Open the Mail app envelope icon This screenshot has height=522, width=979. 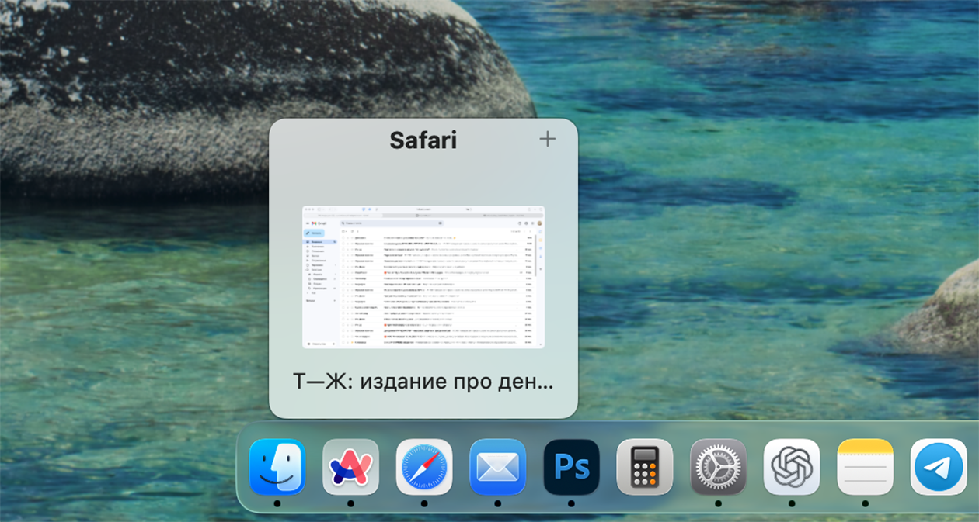pos(497,467)
